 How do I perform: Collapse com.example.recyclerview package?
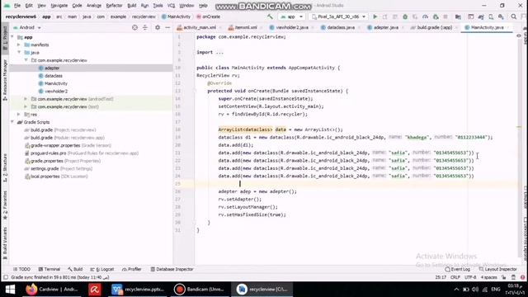tap(26, 60)
